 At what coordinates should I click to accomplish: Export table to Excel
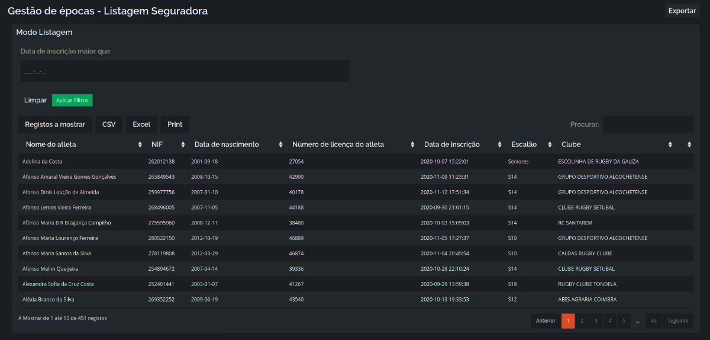(x=141, y=124)
